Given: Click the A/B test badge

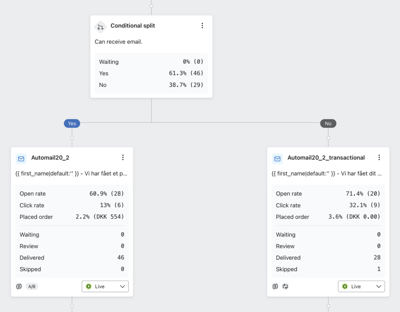Looking at the screenshot, I should click(x=32, y=287).
